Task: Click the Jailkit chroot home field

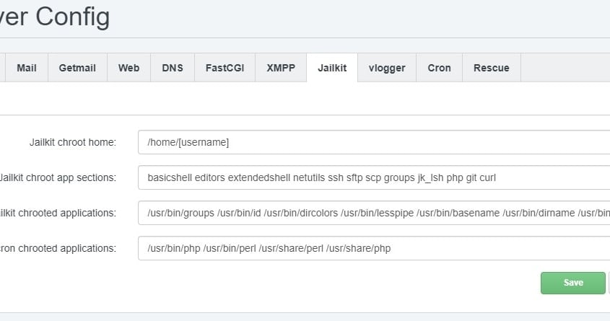Action: pos(373,142)
